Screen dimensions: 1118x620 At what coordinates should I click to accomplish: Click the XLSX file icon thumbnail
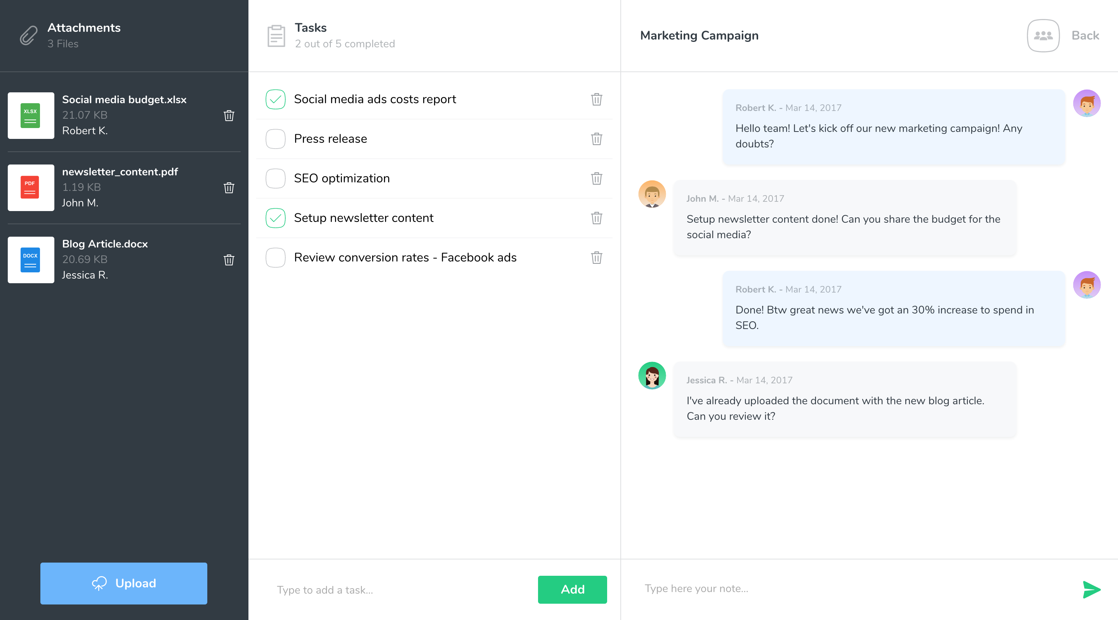(31, 115)
